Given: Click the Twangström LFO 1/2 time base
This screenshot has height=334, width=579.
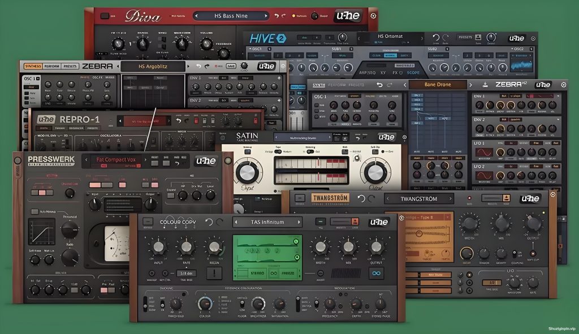Looking at the screenshot, I should tap(492, 283).
